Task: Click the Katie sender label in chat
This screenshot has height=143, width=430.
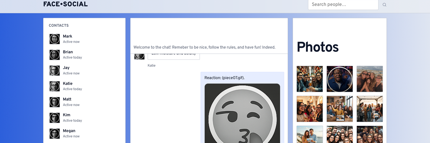Action: [152, 65]
